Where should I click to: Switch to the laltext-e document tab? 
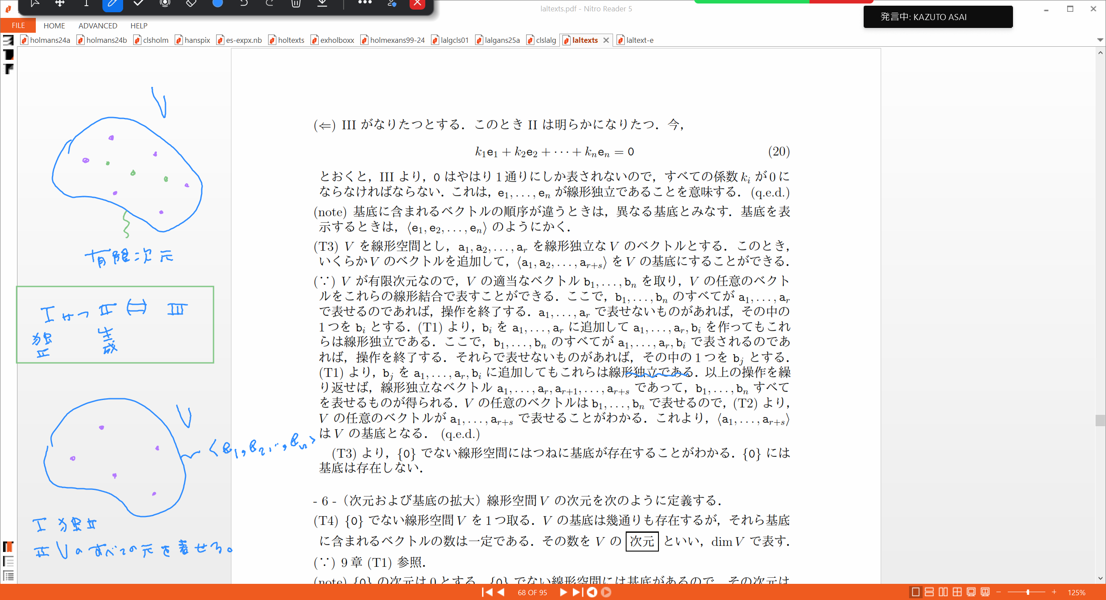click(636, 40)
